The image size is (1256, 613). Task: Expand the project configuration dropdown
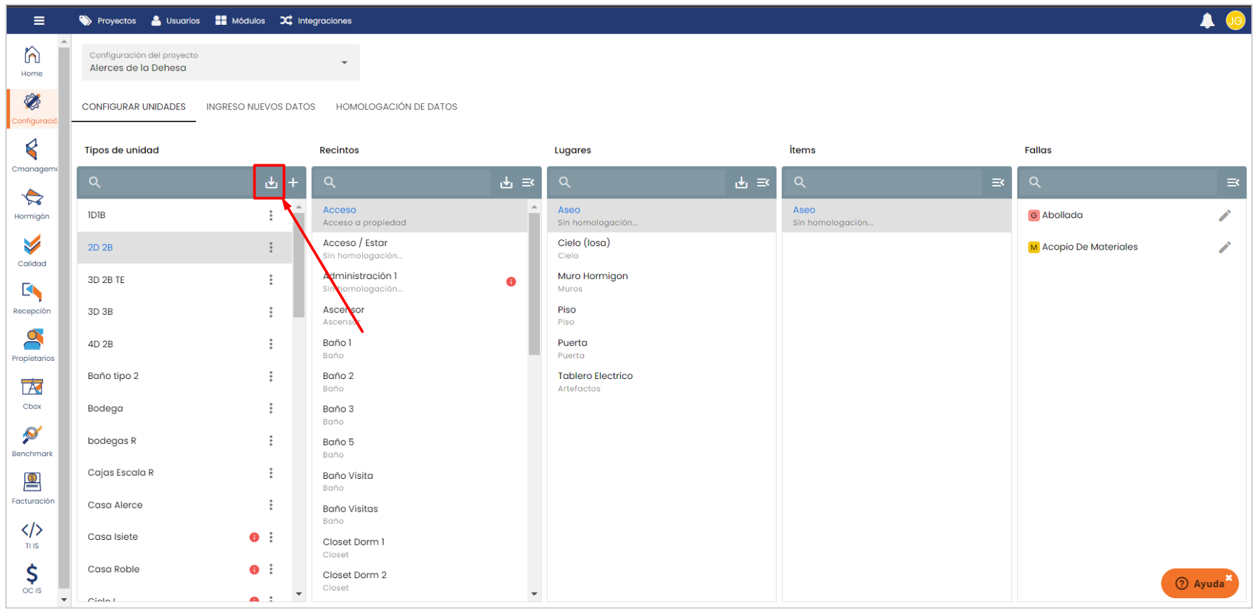pos(344,62)
